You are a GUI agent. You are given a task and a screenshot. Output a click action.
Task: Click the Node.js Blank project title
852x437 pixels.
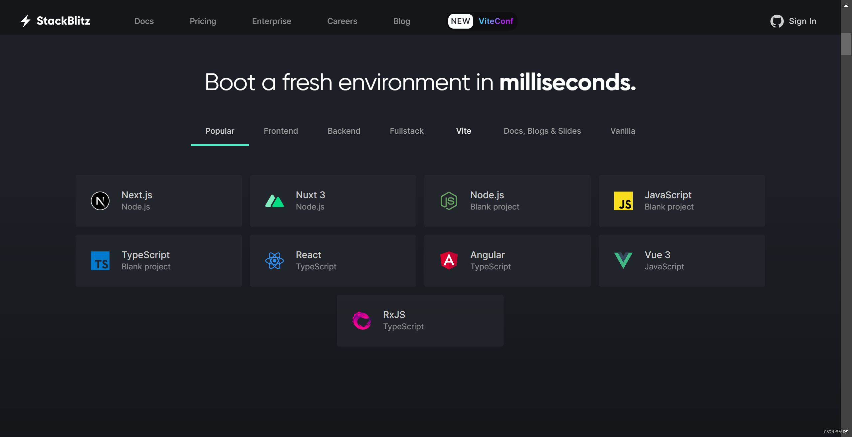[487, 195]
